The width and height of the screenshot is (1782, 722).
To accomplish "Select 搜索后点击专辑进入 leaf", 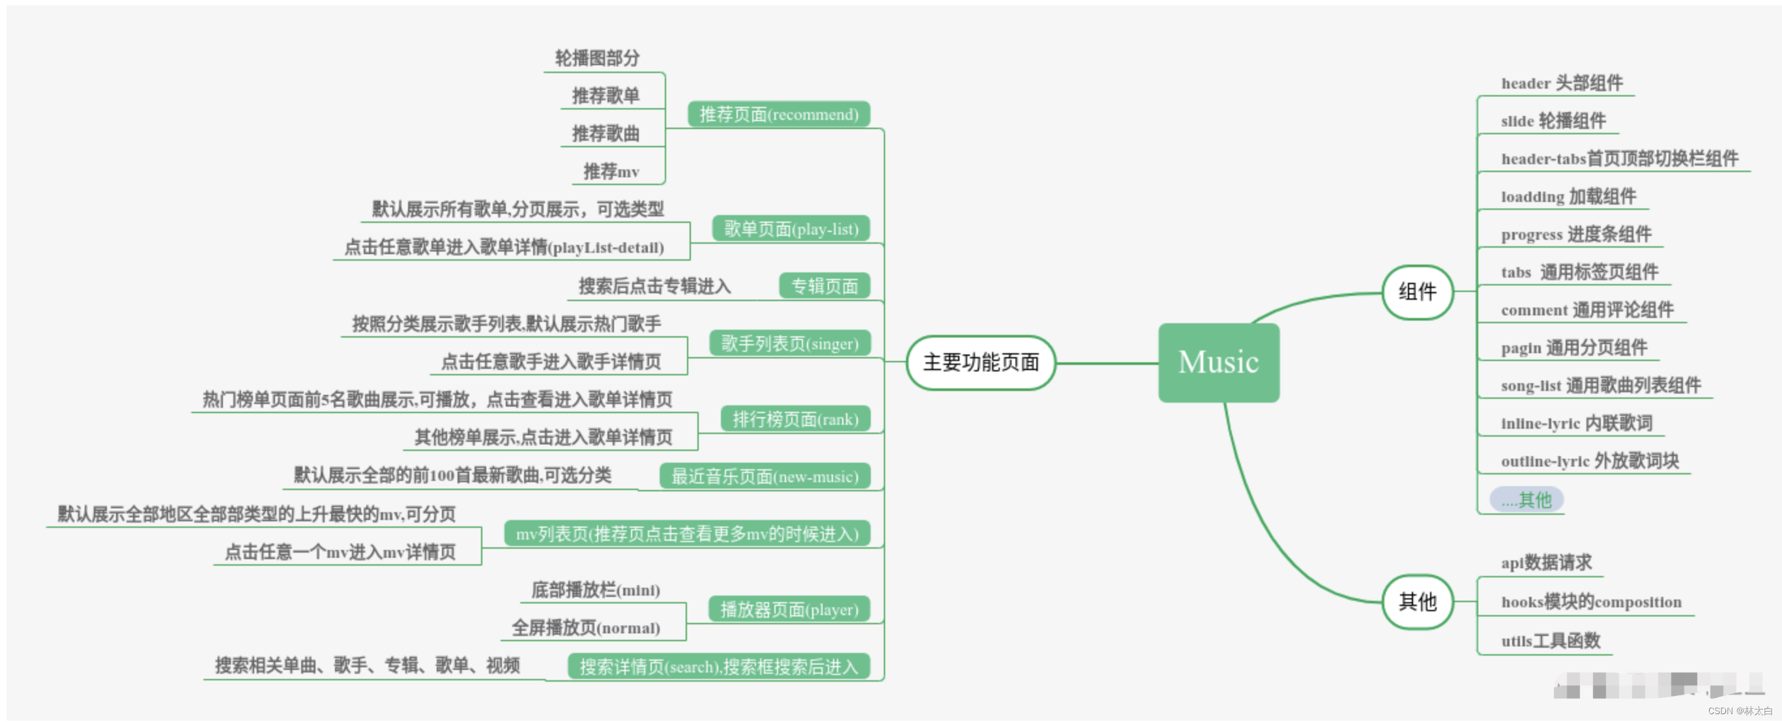I will pyautogui.click(x=654, y=285).
